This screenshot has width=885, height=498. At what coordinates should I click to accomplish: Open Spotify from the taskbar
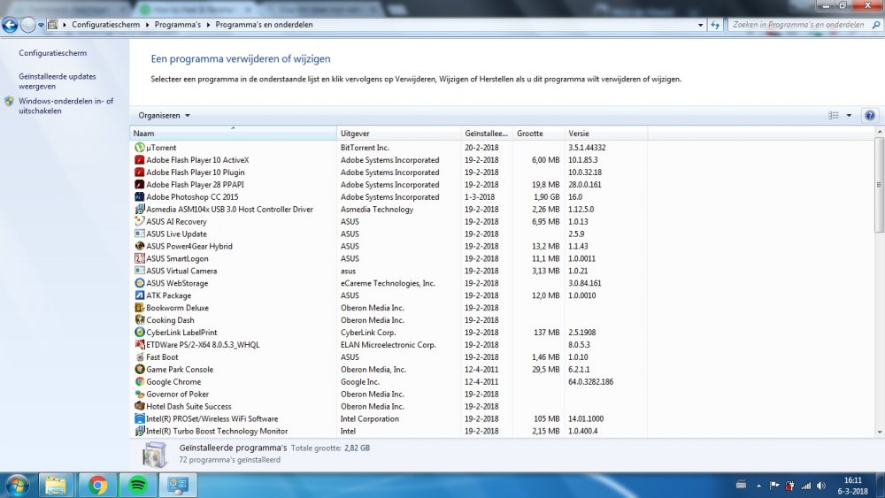tap(137, 485)
